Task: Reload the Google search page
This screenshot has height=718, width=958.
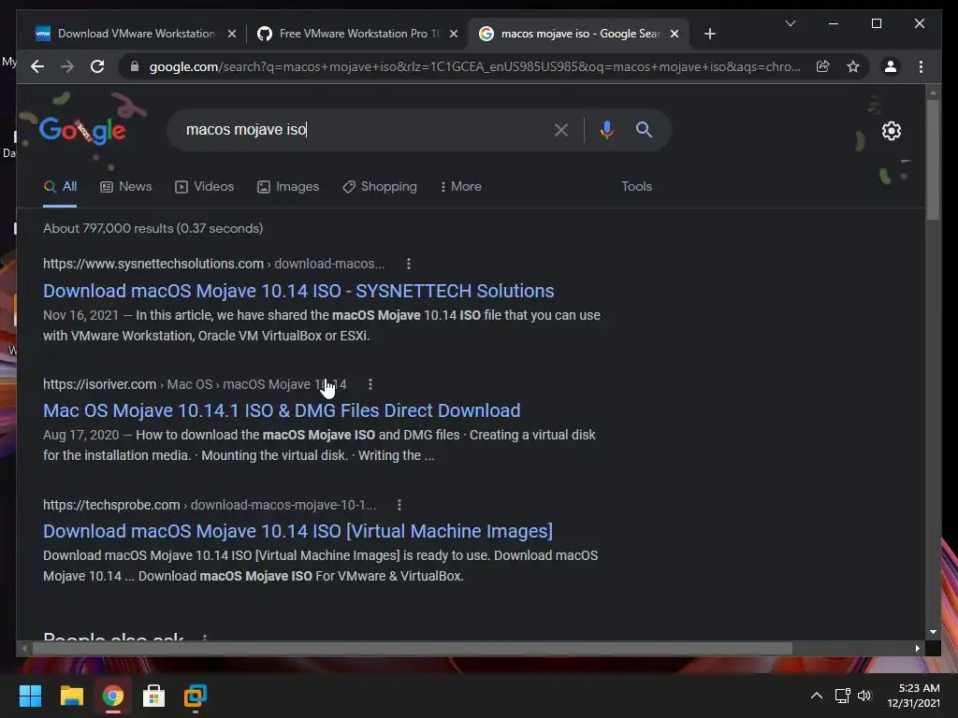Action: [x=97, y=66]
